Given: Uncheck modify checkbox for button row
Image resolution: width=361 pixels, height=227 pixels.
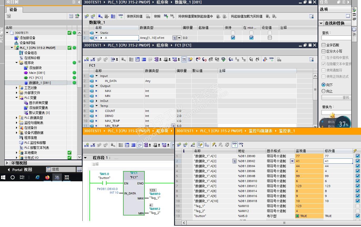Looking at the screenshot, I should coord(358,216).
